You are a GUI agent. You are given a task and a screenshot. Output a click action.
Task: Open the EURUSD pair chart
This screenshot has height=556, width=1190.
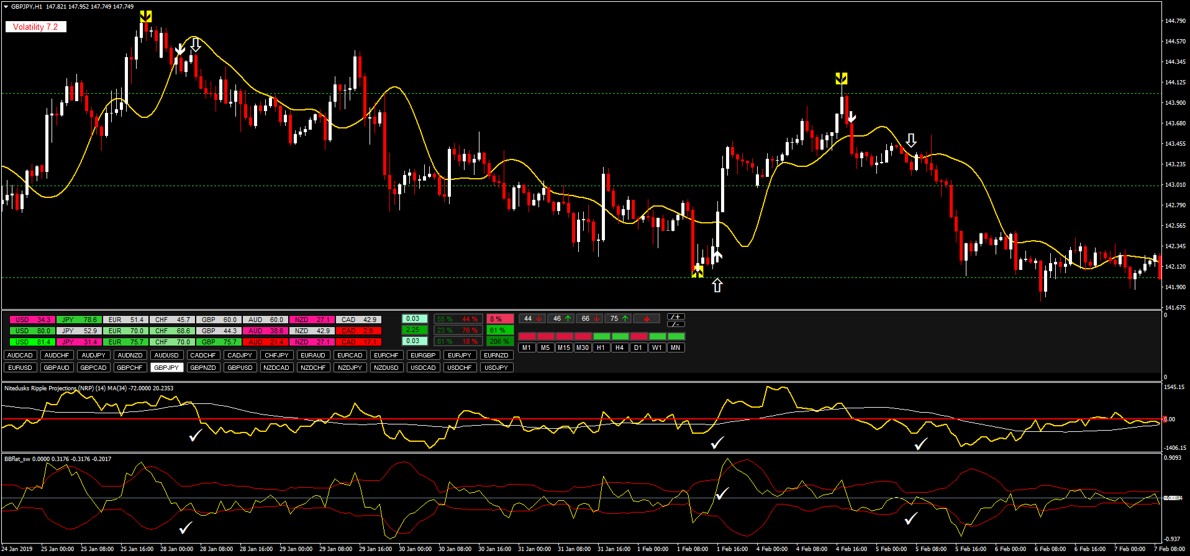tap(20, 367)
